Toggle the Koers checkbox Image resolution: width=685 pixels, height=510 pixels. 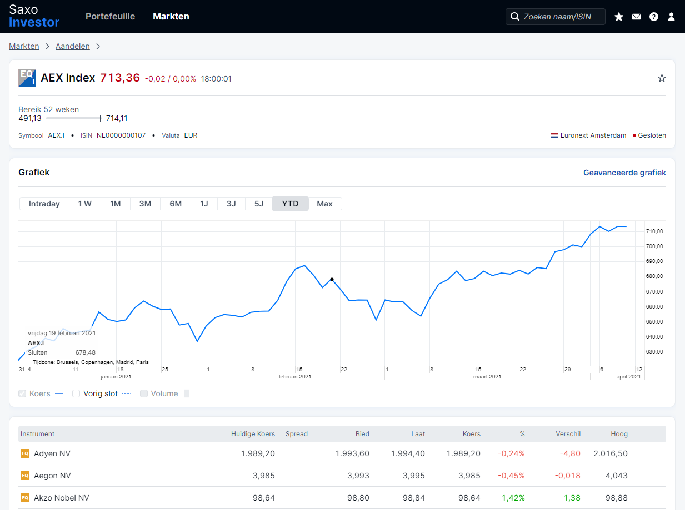[22, 393]
